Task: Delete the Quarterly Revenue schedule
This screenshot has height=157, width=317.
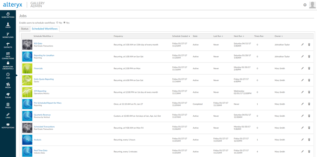Action: coord(309,116)
